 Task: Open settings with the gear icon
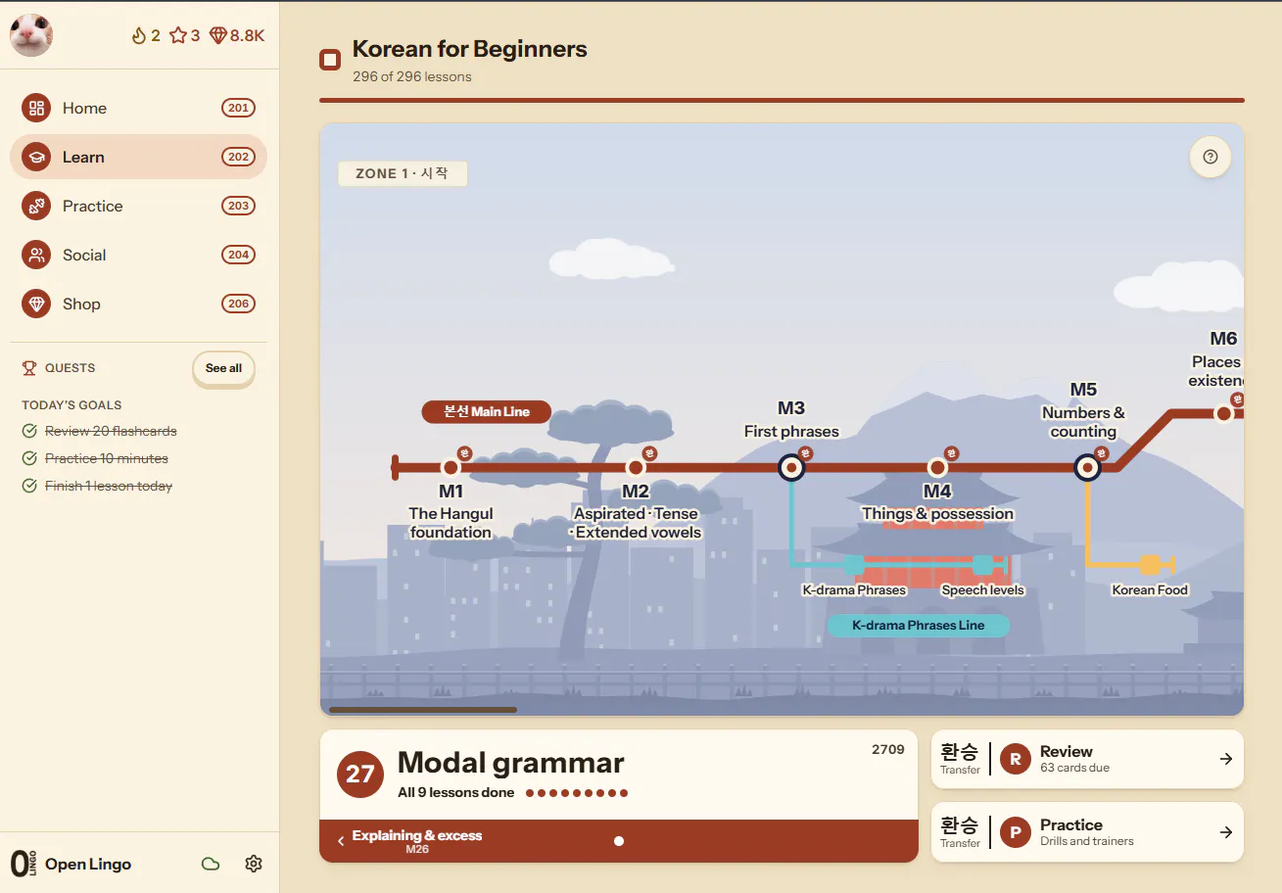[x=254, y=864]
